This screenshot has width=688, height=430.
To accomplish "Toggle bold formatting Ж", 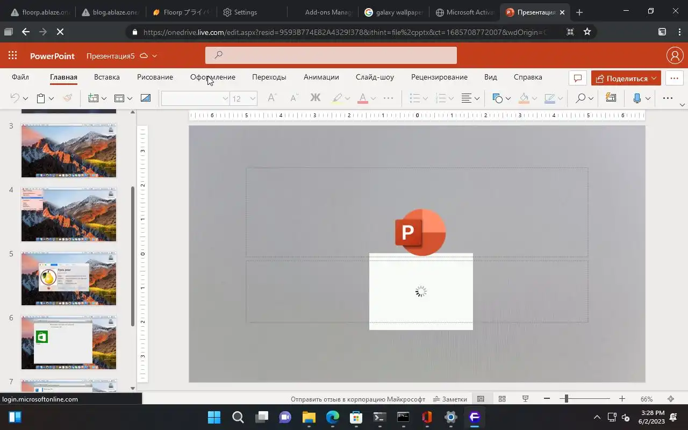I will click(x=316, y=98).
